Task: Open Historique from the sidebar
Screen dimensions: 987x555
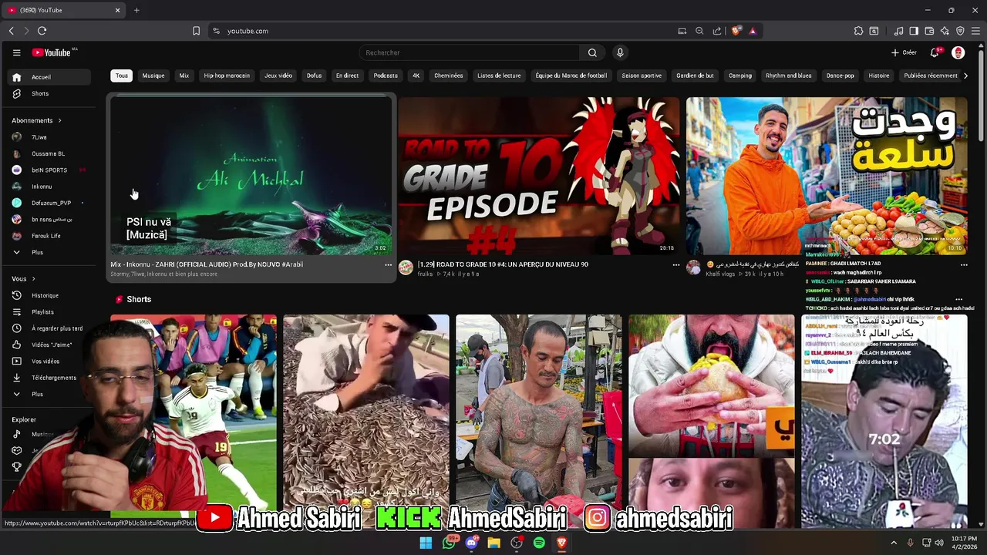Action: pos(49,295)
